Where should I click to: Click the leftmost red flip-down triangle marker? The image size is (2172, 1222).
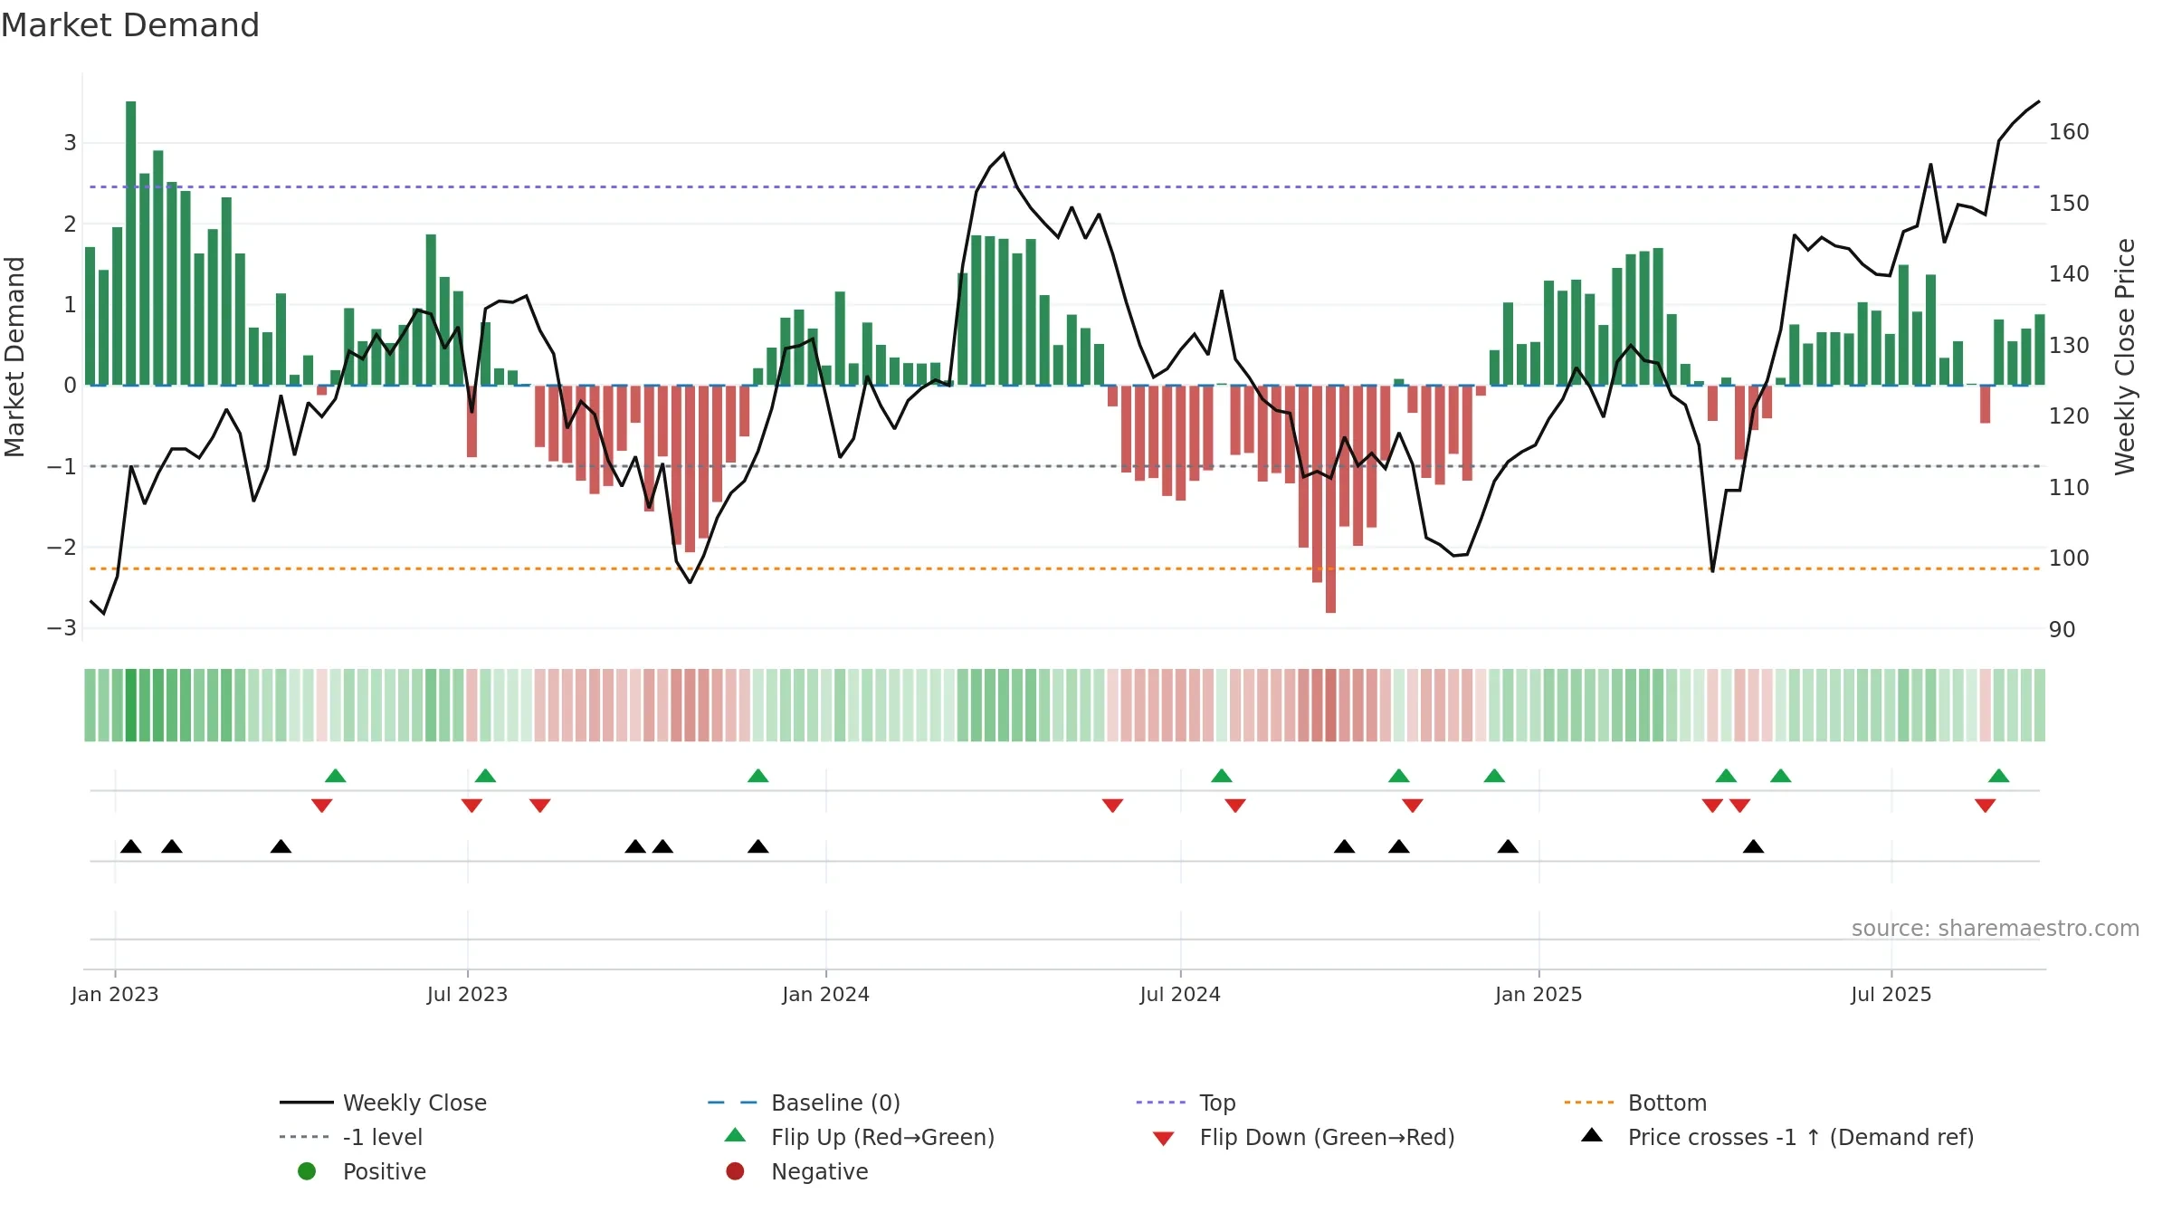321,806
